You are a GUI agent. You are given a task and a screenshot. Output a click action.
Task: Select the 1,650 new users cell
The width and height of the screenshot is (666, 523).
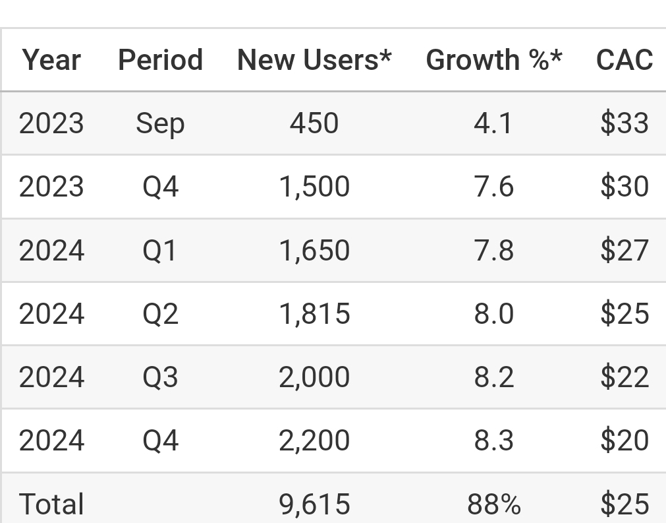tap(314, 250)
